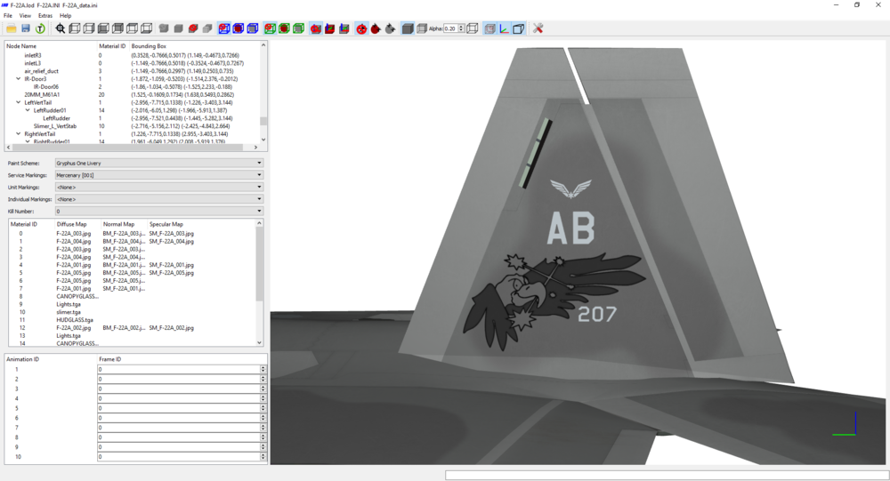Click the green-outlined cube with red fill
Screen dimensions: 890x481
[x=285, y=28]
